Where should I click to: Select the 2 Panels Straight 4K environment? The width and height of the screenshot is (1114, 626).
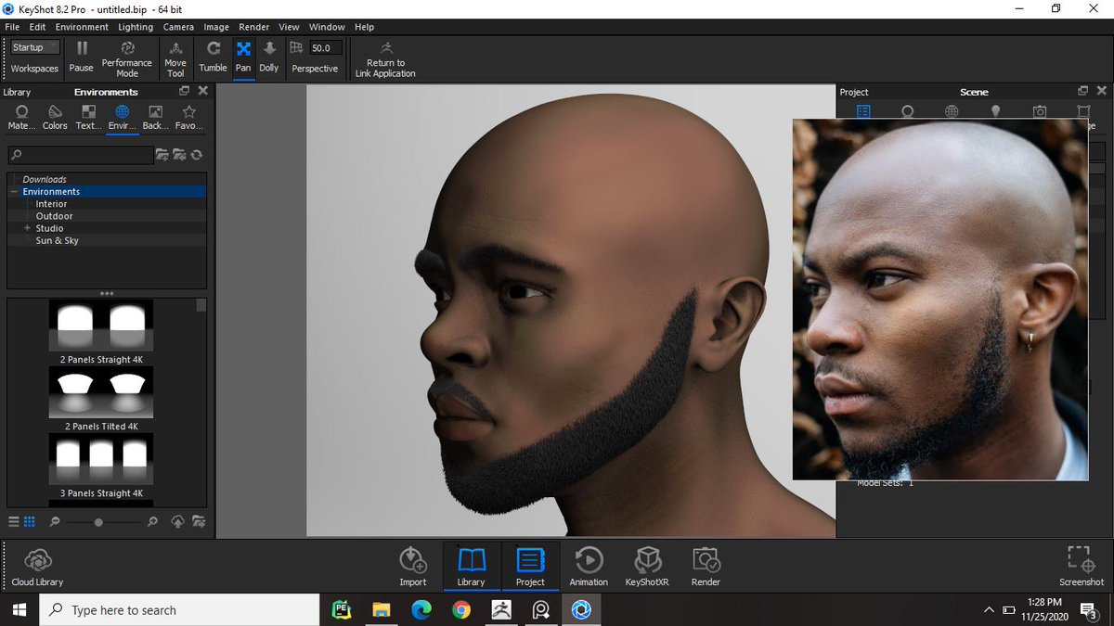pos(101,332)
